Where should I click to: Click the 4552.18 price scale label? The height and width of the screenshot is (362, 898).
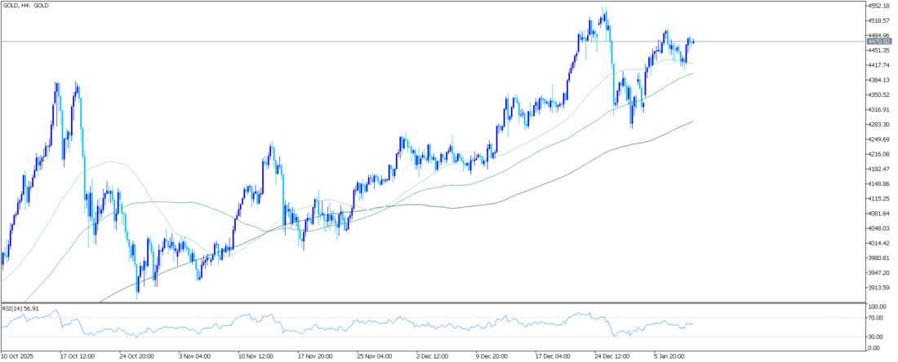tap(880, 6)
